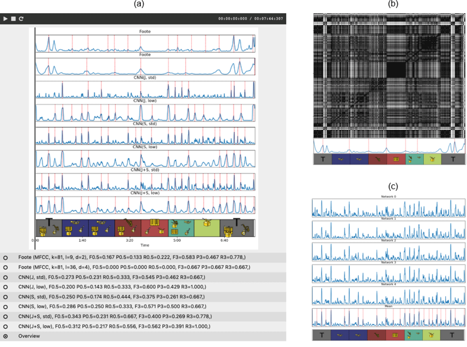
Task: Choose the Foote MFCC l=9 d=2 radio option
Action: (5, 258)
